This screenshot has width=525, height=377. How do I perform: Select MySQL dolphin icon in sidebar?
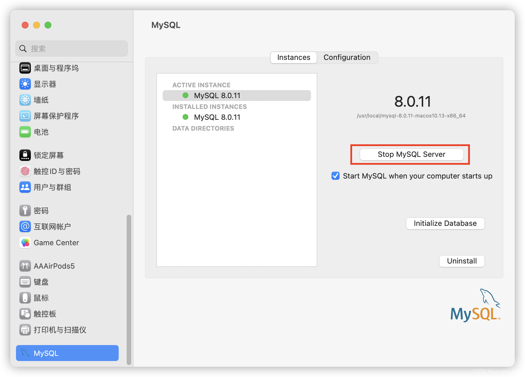point(25,353)
